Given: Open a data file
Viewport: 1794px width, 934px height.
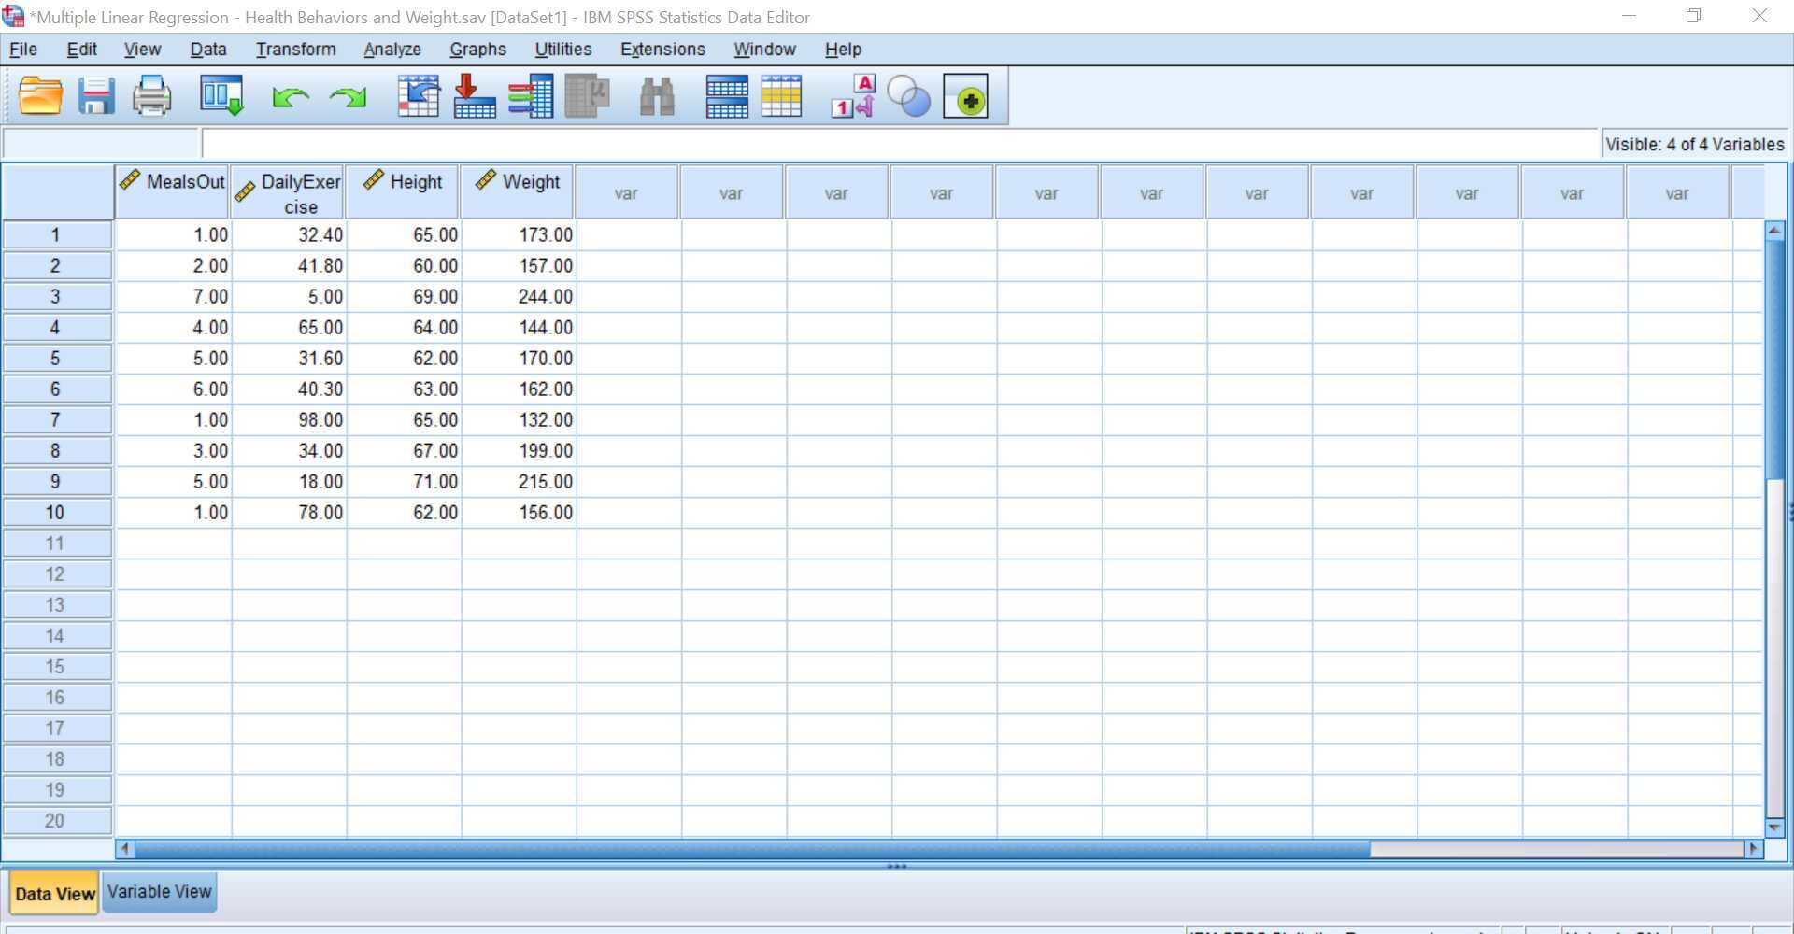Looking at the screenshot, I should point(40,95).
